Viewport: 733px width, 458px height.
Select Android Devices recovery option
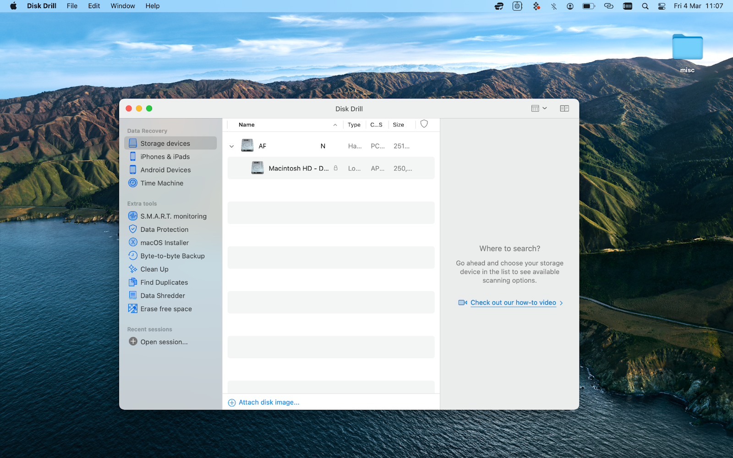(x=165, y=169)
